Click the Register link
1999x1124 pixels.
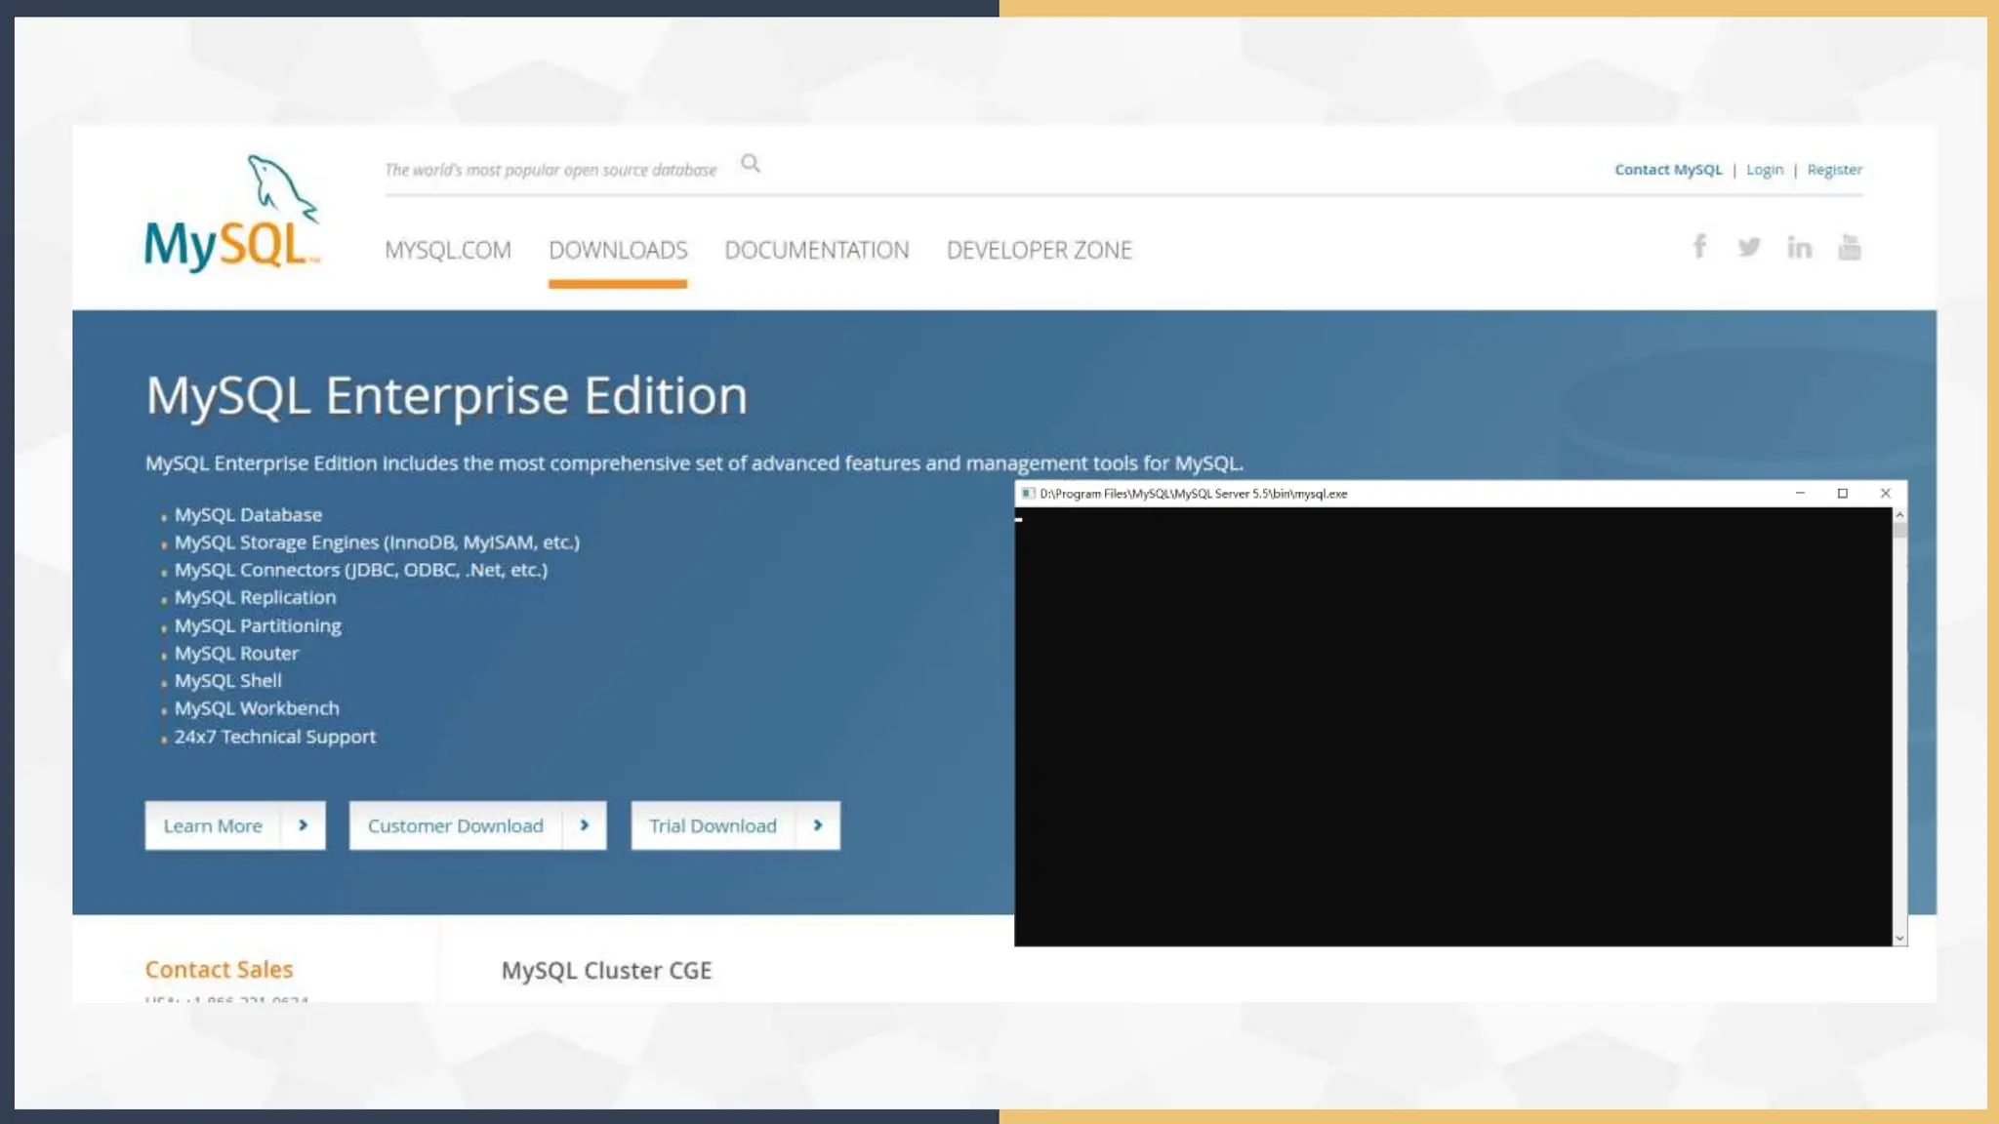coord(1835,170)
